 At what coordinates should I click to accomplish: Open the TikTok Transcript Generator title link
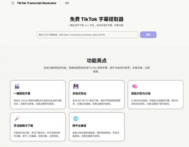pos(37,3)
